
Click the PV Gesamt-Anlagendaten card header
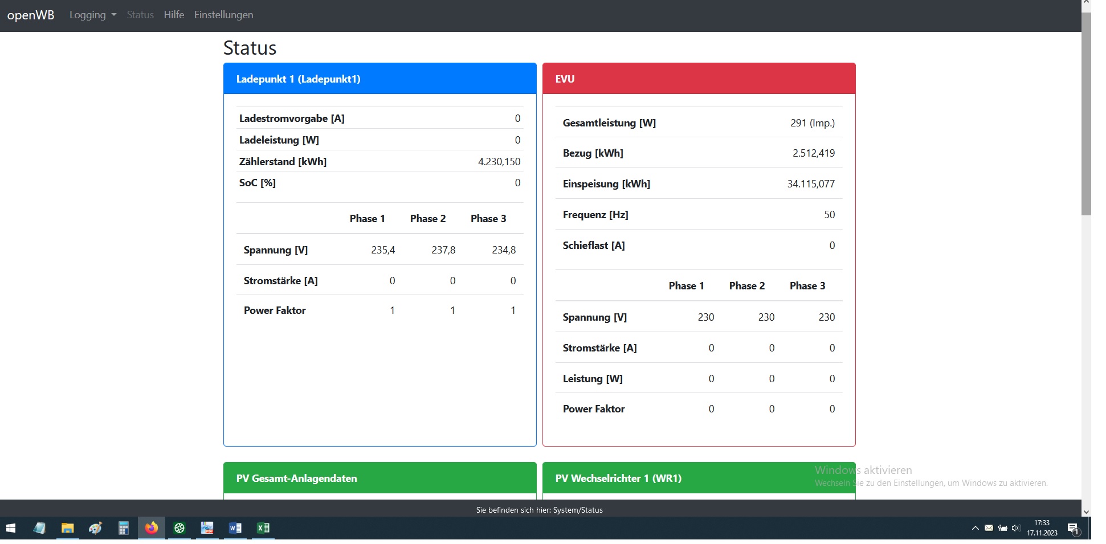click(380, 478)
